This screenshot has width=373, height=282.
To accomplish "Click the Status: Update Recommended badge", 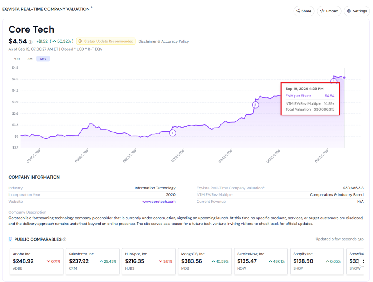I will point(106,41).
